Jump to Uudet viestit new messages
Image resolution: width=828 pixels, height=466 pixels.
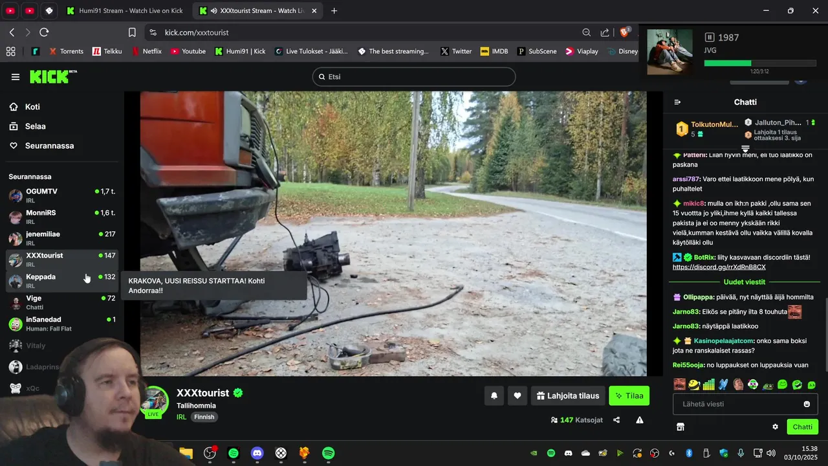[x=745, y=282]
